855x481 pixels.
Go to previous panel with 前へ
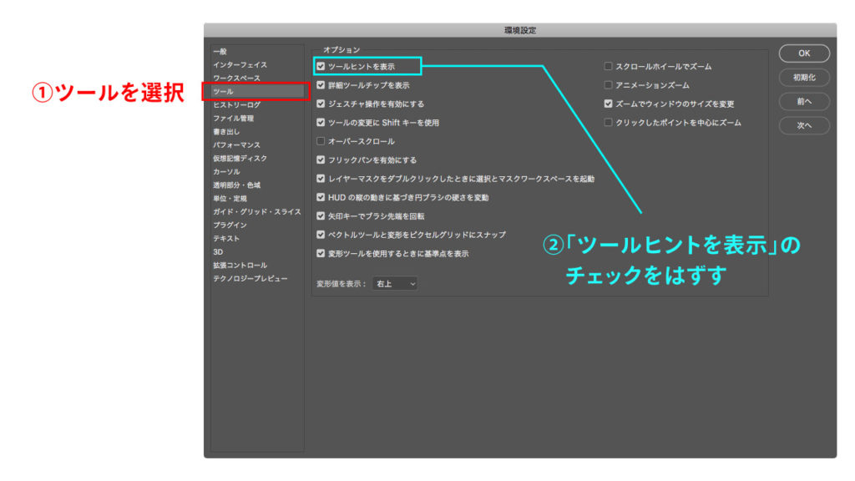pos(803,101)
